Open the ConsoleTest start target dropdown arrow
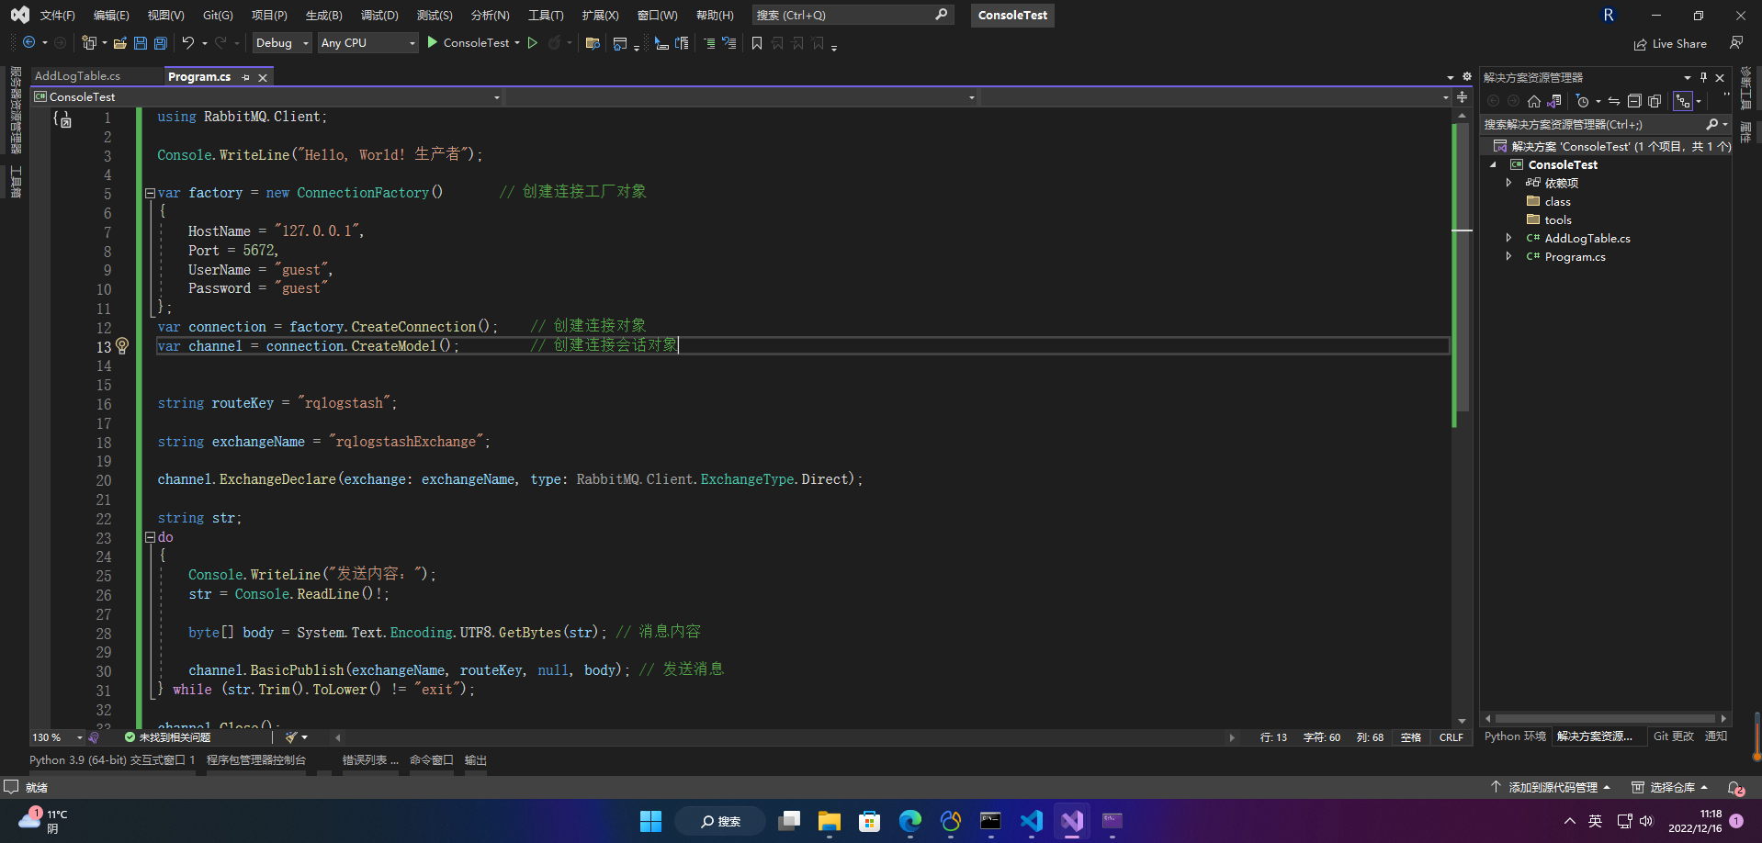1762x843 pixels. pos(517,43)
